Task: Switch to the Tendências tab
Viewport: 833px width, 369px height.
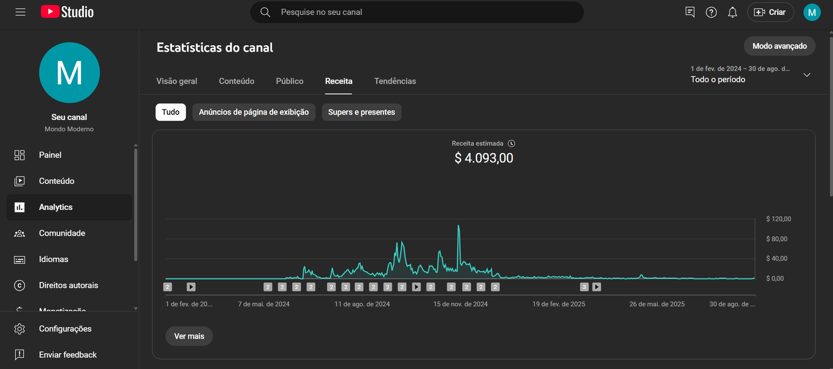Action: [x=395, y=81]
